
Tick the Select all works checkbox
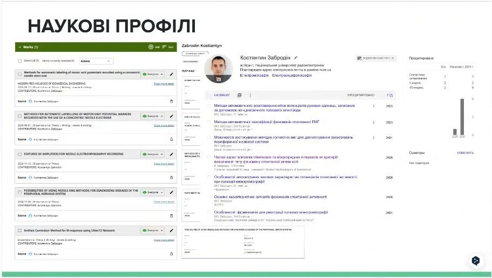[x=20, y=61]
